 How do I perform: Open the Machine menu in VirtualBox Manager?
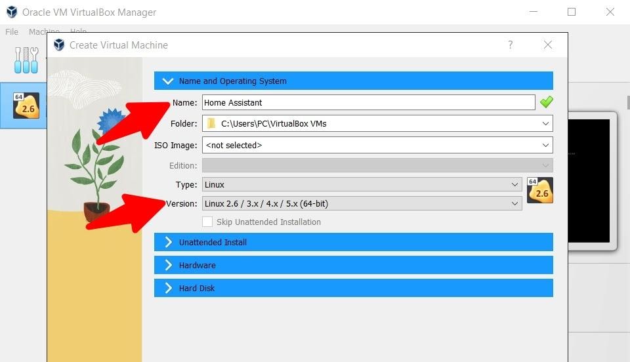pyautogui.click(x=44, y=31)
